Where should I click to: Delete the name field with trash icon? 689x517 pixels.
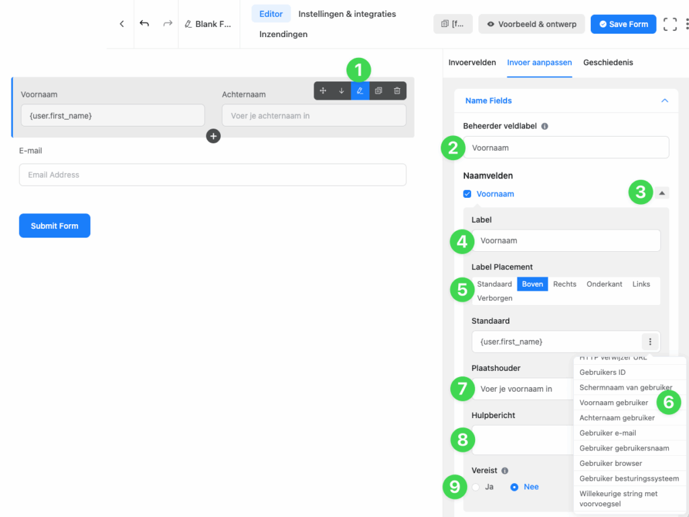tap(397, 91)
